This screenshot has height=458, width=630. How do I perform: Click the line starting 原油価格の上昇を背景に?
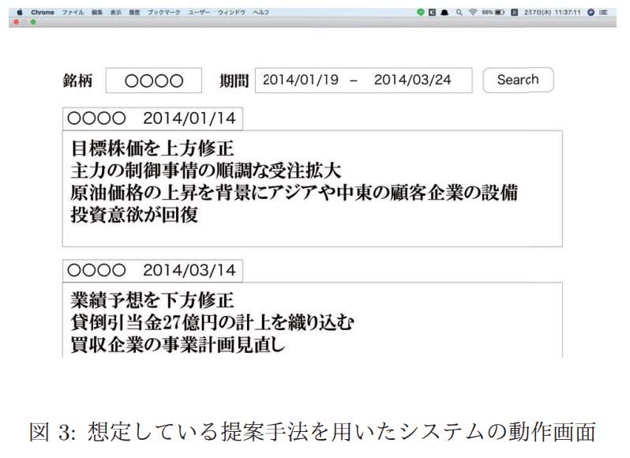[x=294, y=193]
